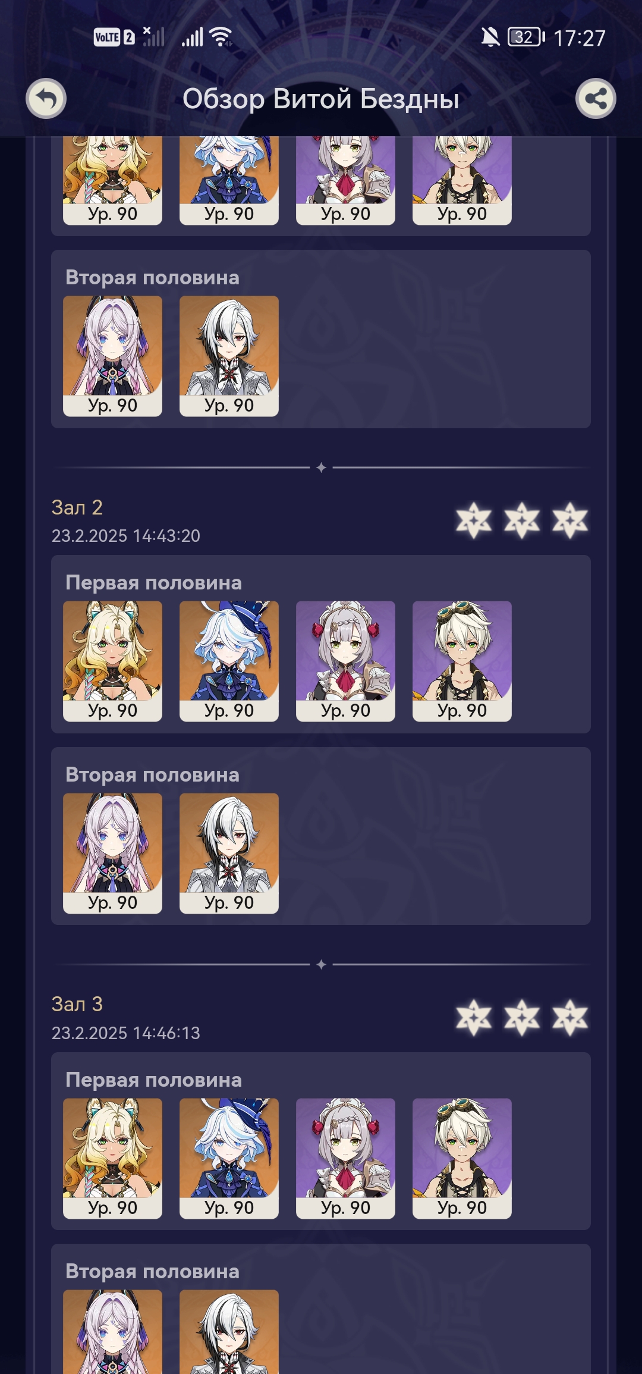
Task: Tap the battery indicator showing 32
Action: point(526,37)
